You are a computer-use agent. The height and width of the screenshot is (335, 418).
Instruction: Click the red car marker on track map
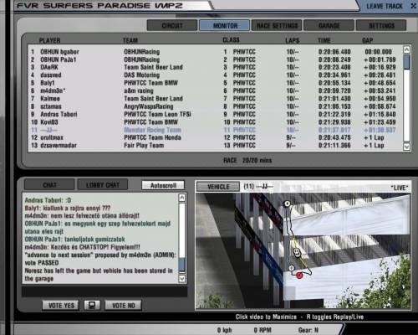tap(299, 276)
